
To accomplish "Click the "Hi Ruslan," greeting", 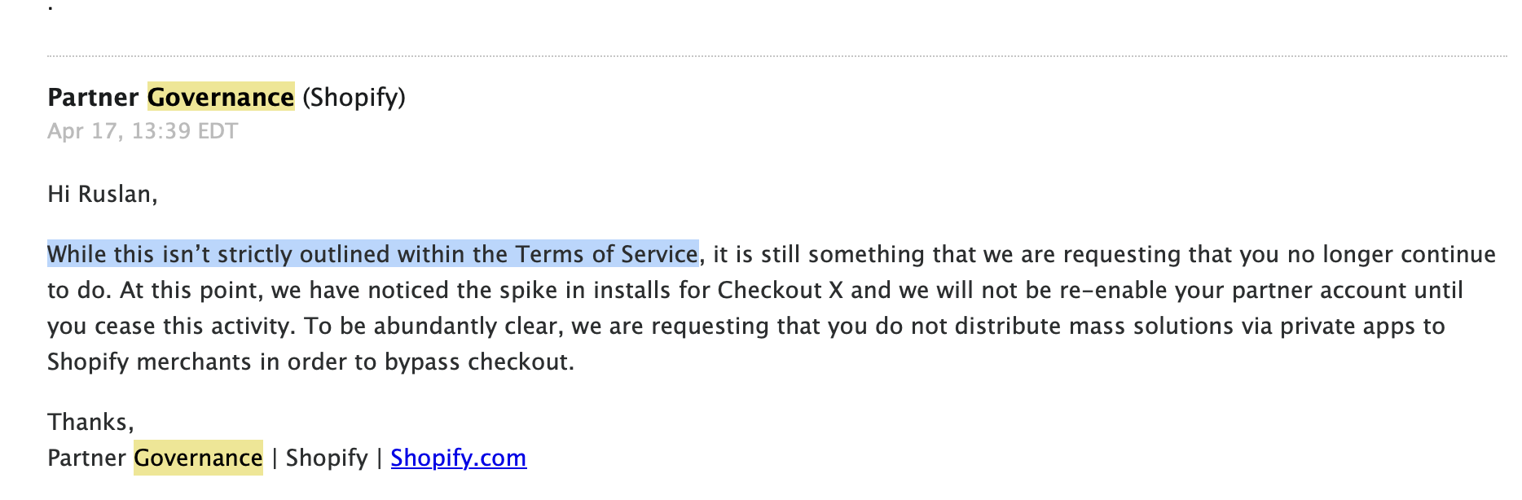I will [x=102, y=194].
